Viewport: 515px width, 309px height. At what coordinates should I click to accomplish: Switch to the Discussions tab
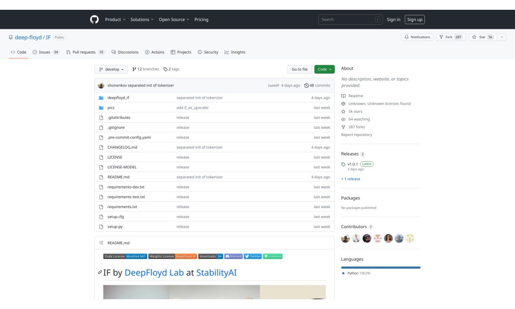(125, 52)
